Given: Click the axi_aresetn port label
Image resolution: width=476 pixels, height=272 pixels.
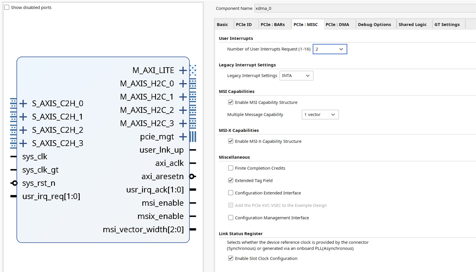Looking at the screenshot, I should tap(163, 176).
